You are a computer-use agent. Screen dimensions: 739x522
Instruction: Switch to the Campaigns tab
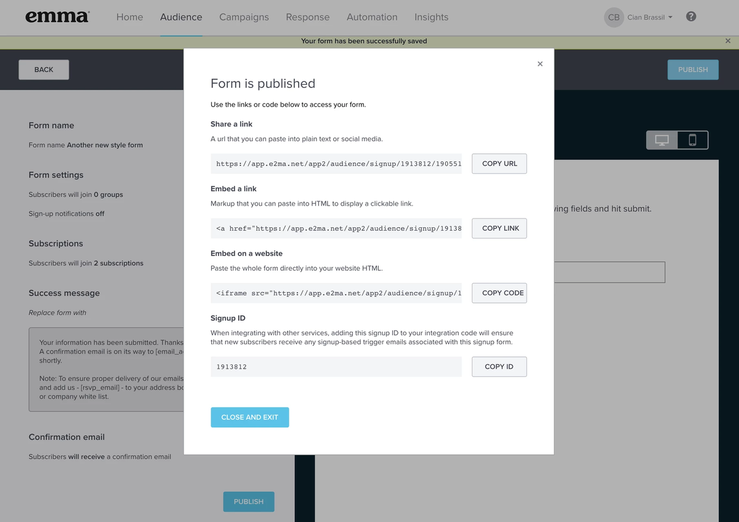(244, 17)
